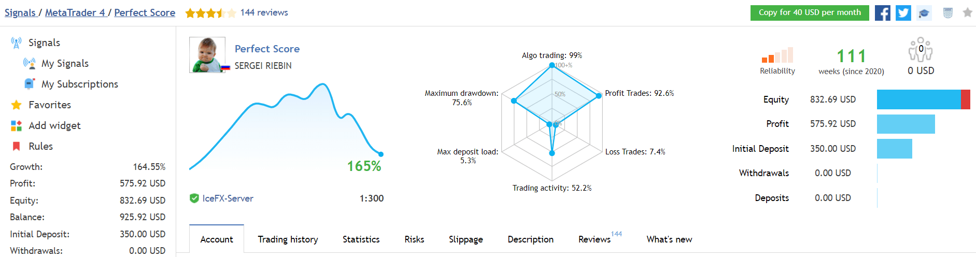Image resolution: width=976 pixels, height=257 pixels.
Task: Click the Reliability bars indicator
Action: (777, 55)
